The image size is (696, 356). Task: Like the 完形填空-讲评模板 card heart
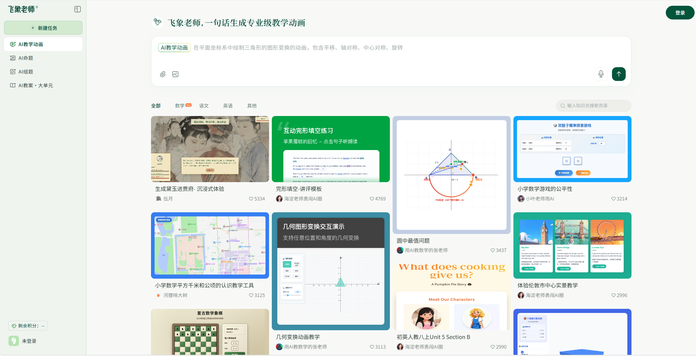(372, 199)
